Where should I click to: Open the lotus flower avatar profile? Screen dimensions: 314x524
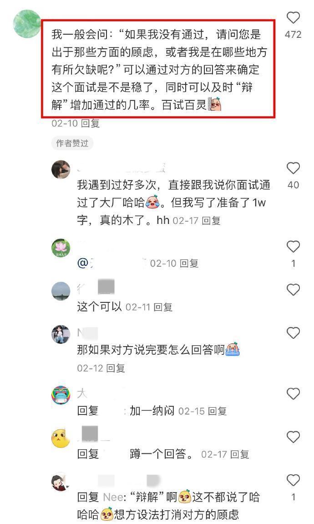(x=61, y=248)
